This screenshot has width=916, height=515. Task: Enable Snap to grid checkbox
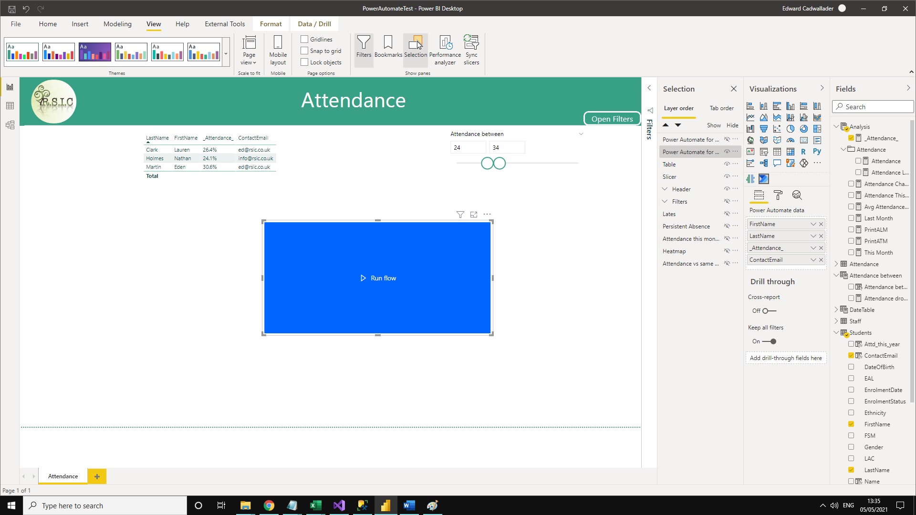click(304, 51)
